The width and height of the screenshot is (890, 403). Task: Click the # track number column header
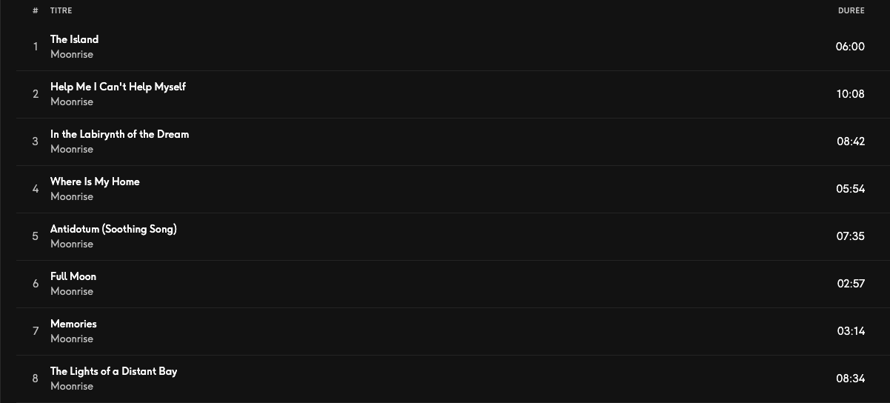point(35,10)
